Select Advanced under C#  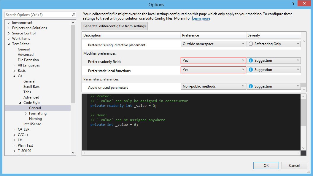coord(31,97)
